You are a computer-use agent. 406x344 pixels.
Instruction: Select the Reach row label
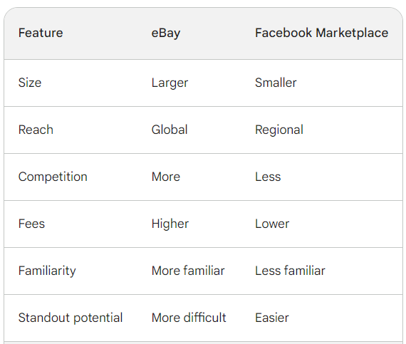tap(36, 130)
